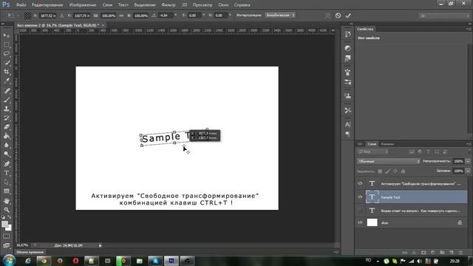473x266 pixels.
Task: Select the Pen tool
Action: click(x=7, y=164)
